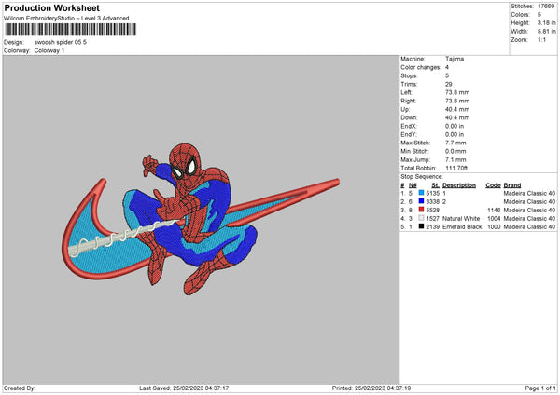Click the 'Brand' column header
The width and height of the screenshot is (560, 395).
(x=512, y=185)
